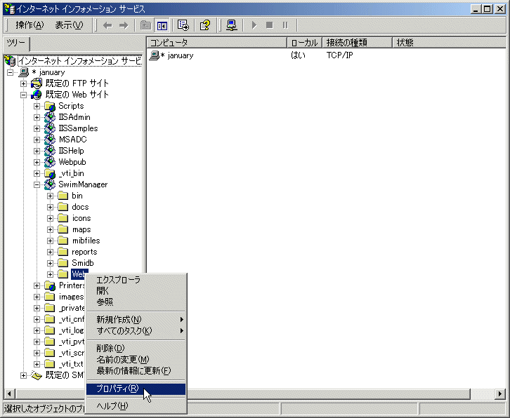Sort by the 接続の種類 column header

tap(357, 43)
